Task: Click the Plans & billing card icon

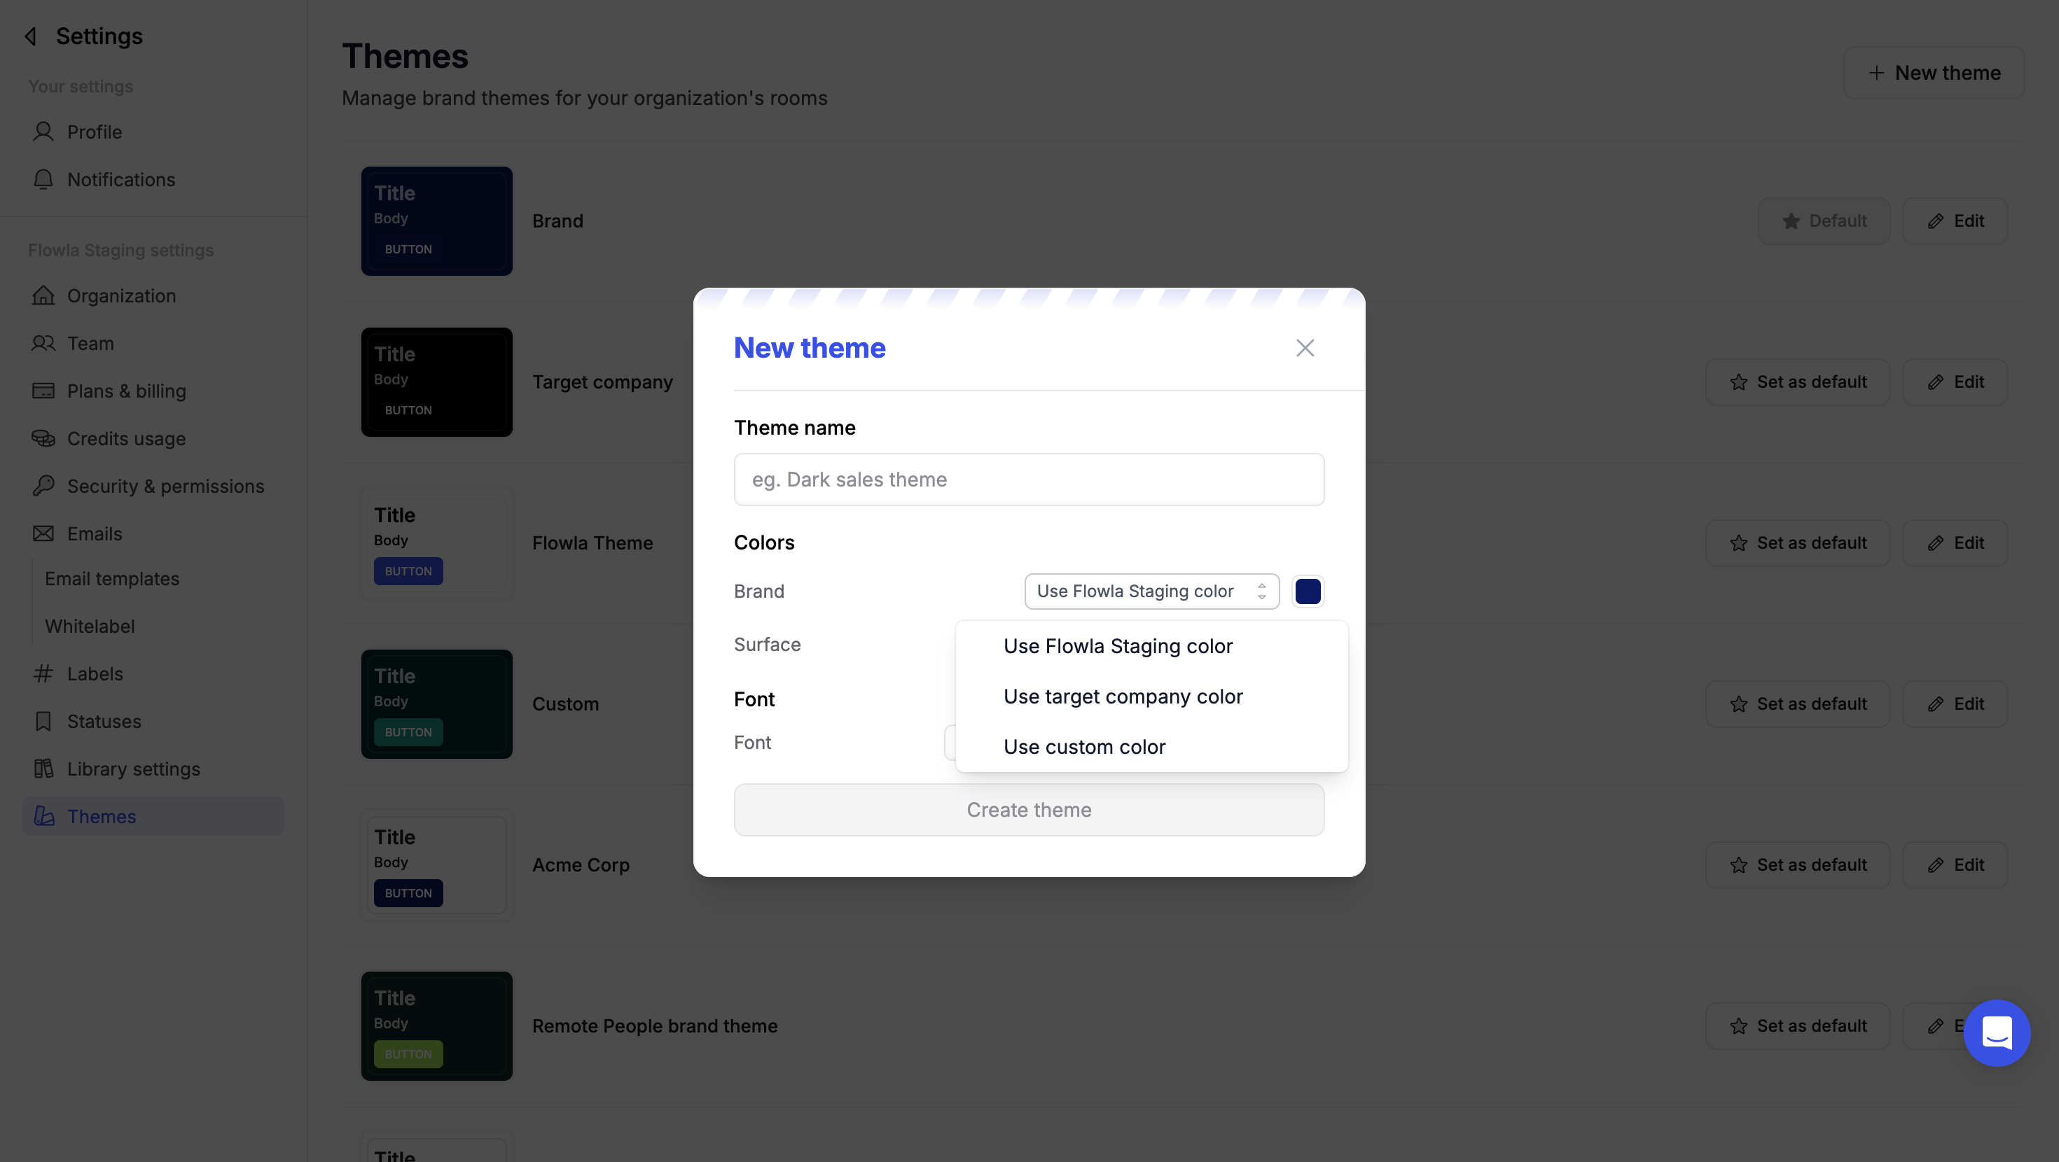Action: pyautogui.click(x=43, y=391)
